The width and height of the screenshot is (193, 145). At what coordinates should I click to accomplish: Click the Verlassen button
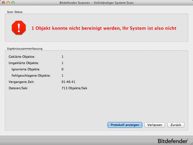click(x=155, y=125)
